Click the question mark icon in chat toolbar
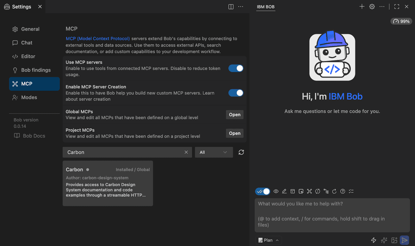 pyautogui.click(x=343, y=191)
